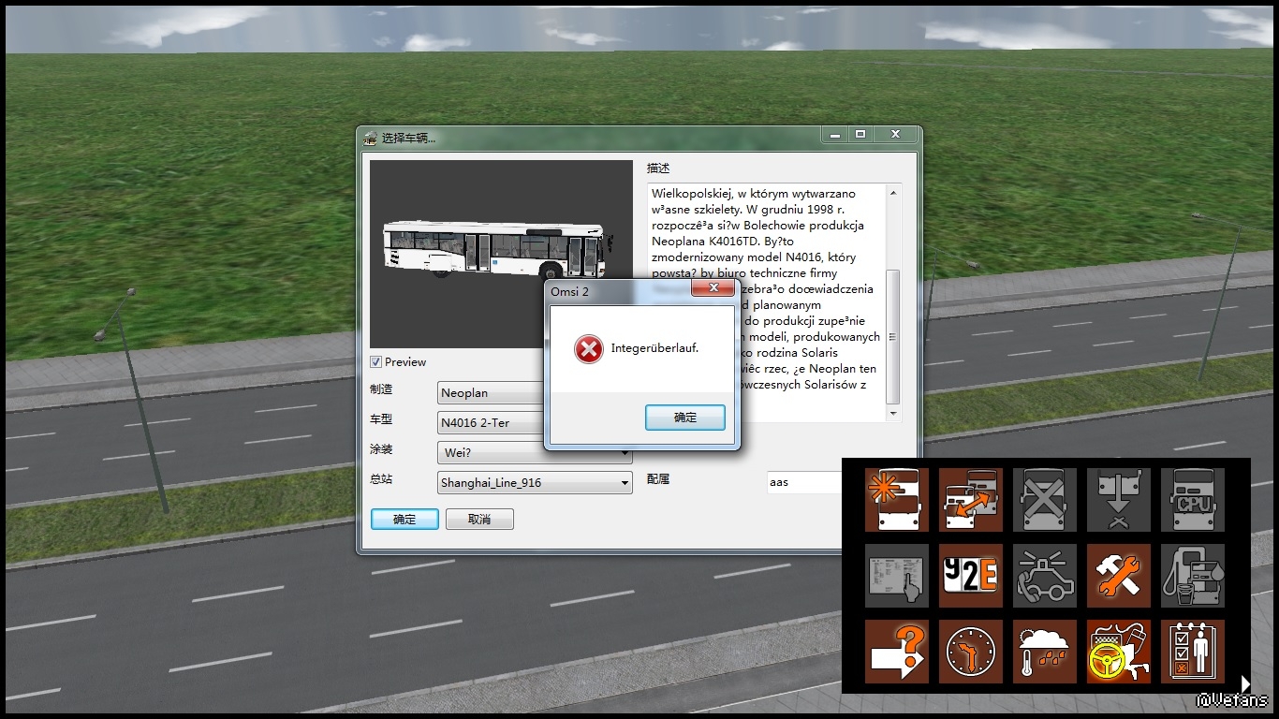Click the 配属 input field containing aas

[x=805, y=482]
